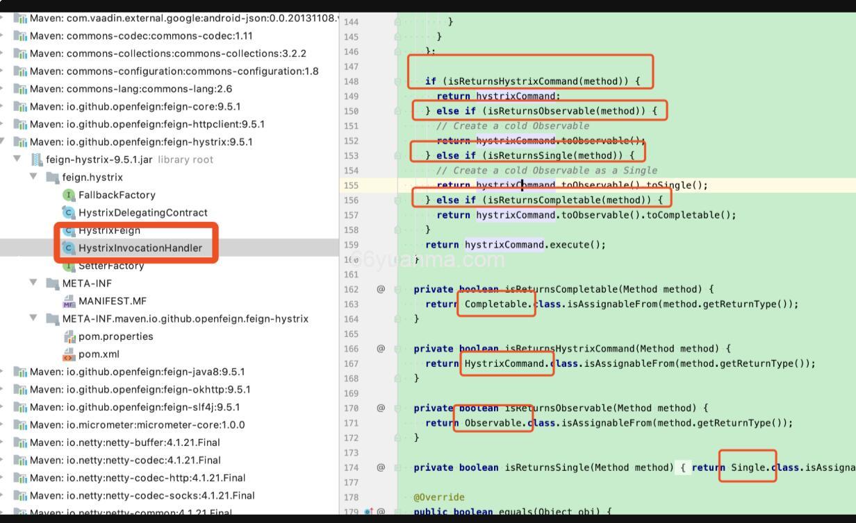Select the SetterFactory interface entry
The height and width of the screenshot is (523, 856).
coord(111,266)
